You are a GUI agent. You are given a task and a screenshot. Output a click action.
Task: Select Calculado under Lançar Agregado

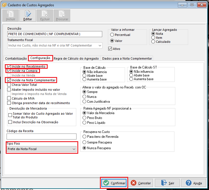point(161,42)
